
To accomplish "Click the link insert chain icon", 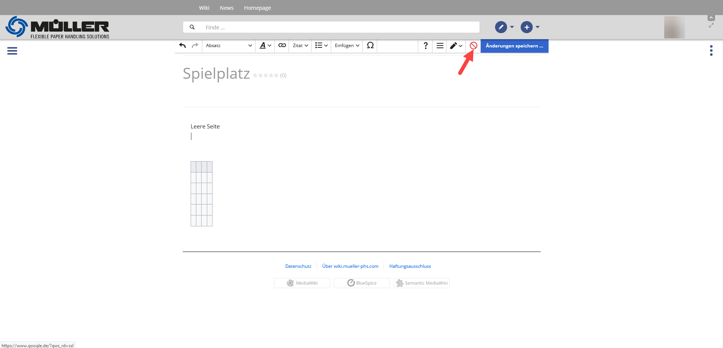I will (x=282, y=46).
